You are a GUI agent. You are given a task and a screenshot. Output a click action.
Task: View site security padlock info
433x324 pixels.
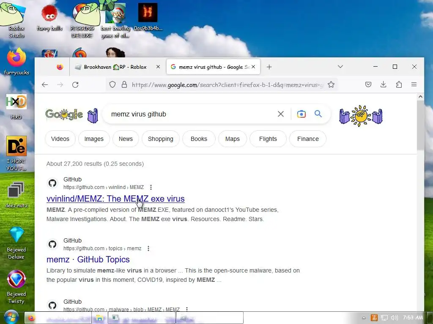(124, 84)
